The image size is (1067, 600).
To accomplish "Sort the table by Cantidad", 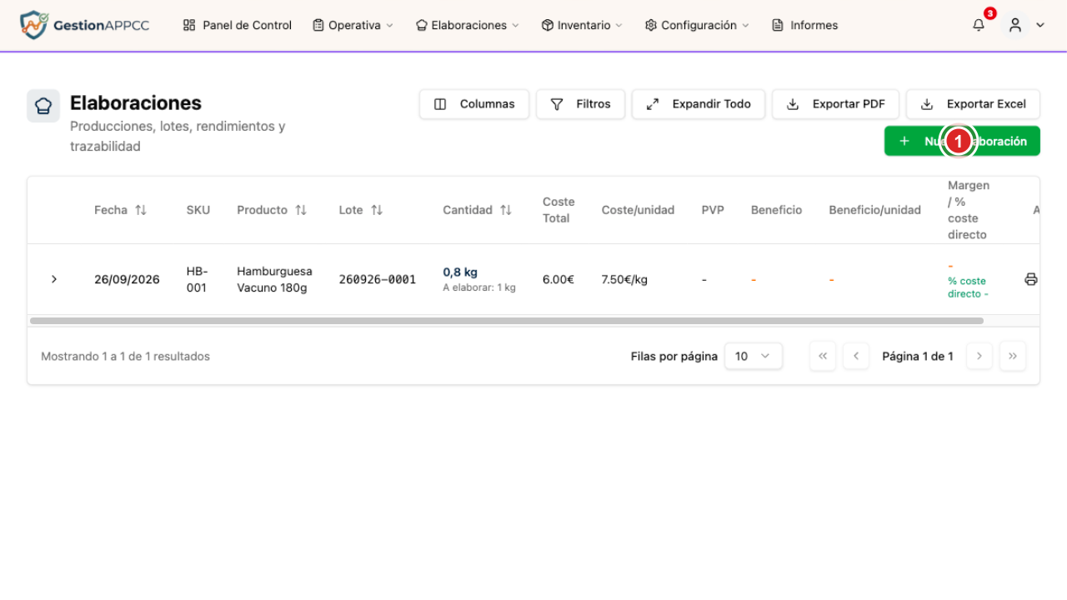I will pos(477,210).
